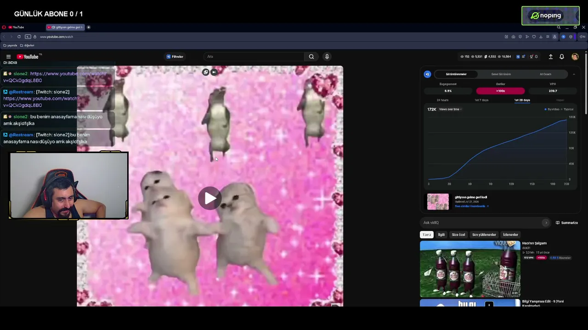
Task: Open the Opera AI button
Action: [x=582, y=37]
